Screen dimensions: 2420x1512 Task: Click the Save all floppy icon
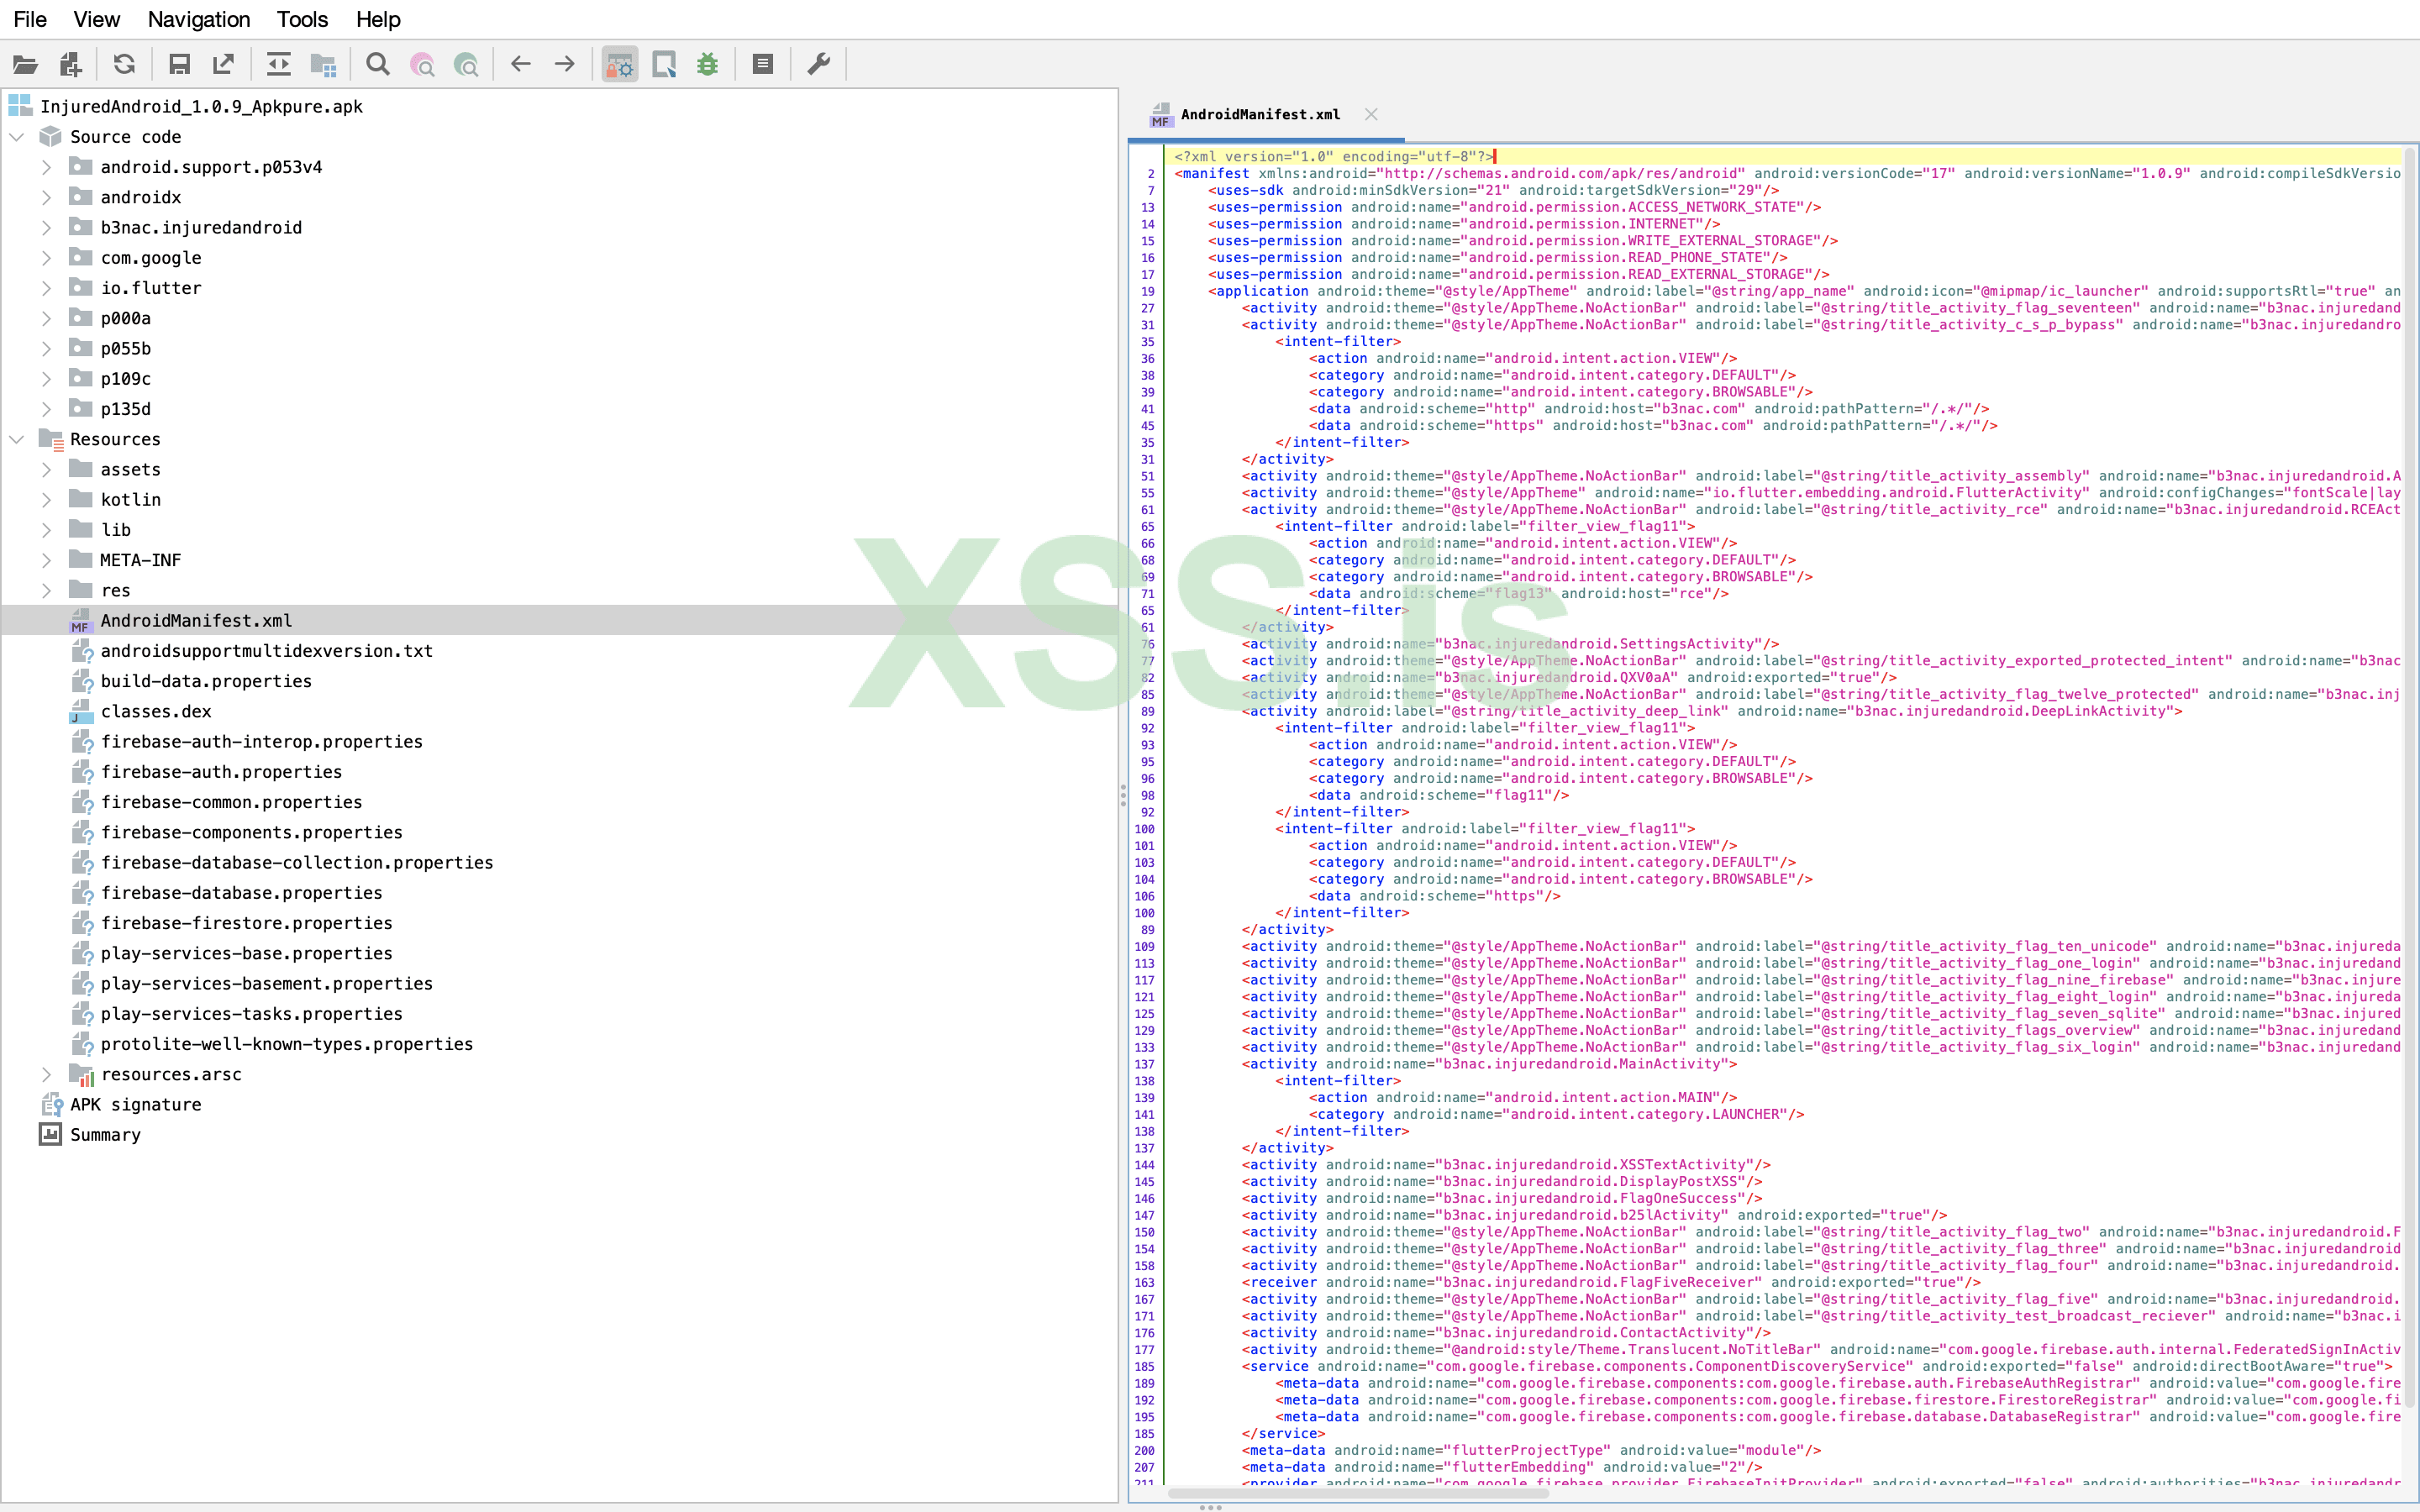pos(179,65)
